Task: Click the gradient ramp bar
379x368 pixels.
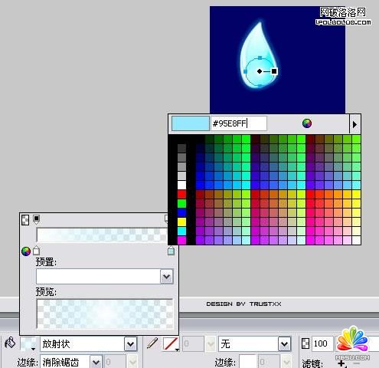Action: point(102,235)
